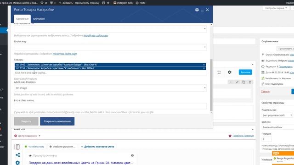Click the pencil edit icon on the builder row

pos(237,82)
